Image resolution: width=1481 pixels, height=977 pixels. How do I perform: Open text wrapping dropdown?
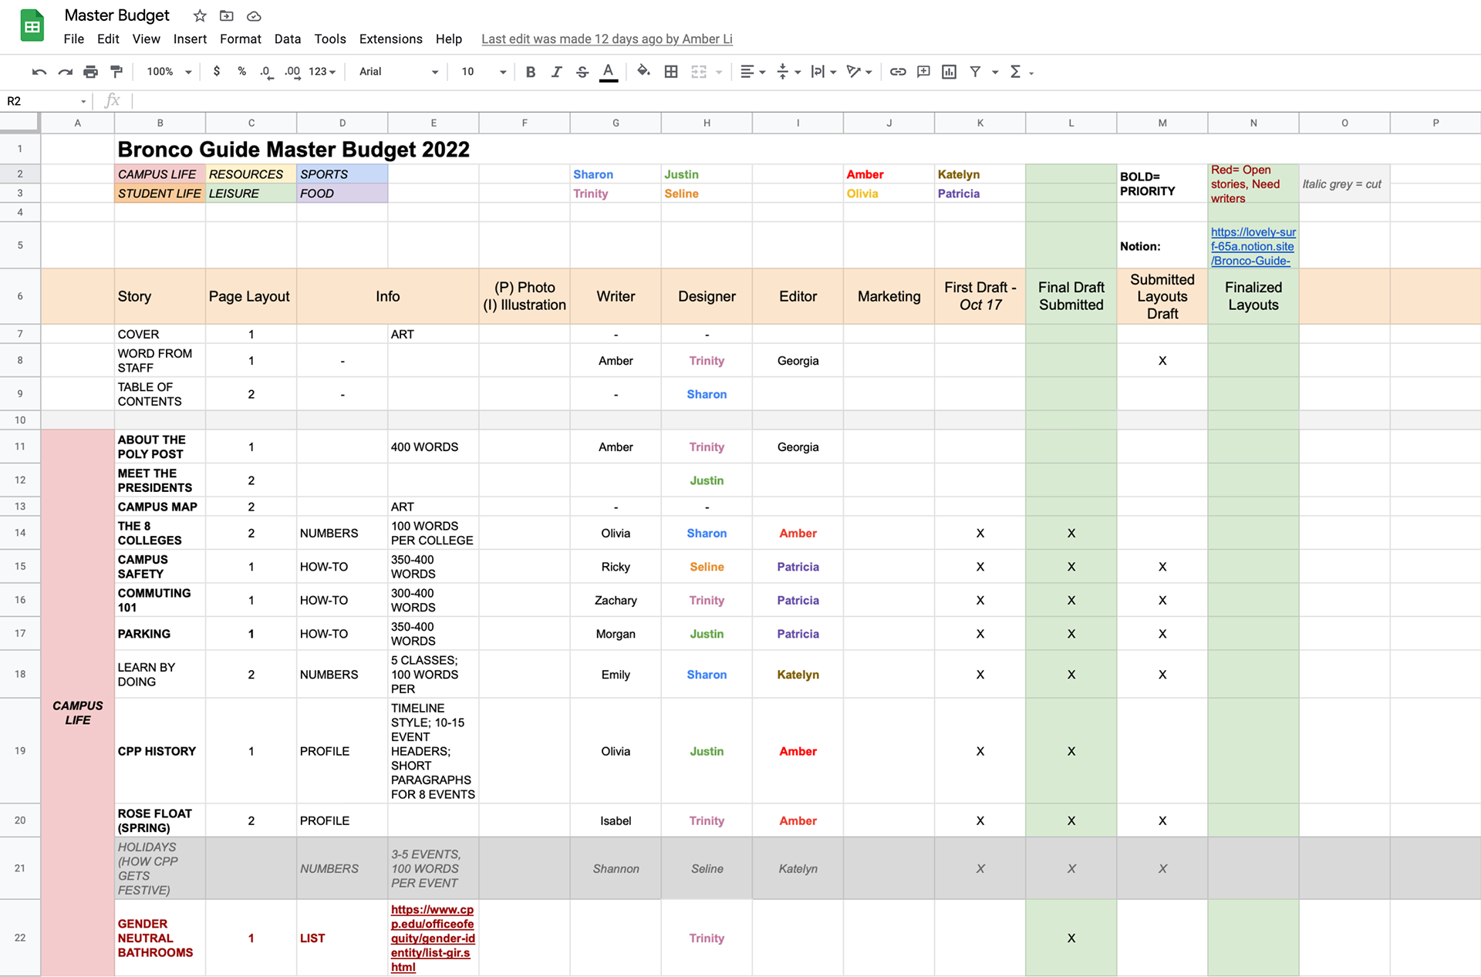tap(824, 72)
